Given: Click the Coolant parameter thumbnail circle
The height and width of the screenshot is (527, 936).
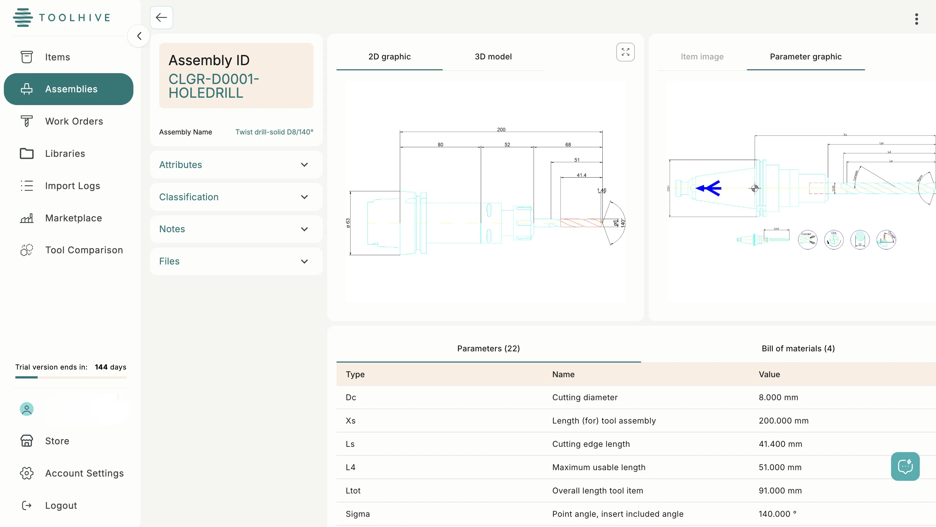Looking at the screenshot, I should (807, 240).
